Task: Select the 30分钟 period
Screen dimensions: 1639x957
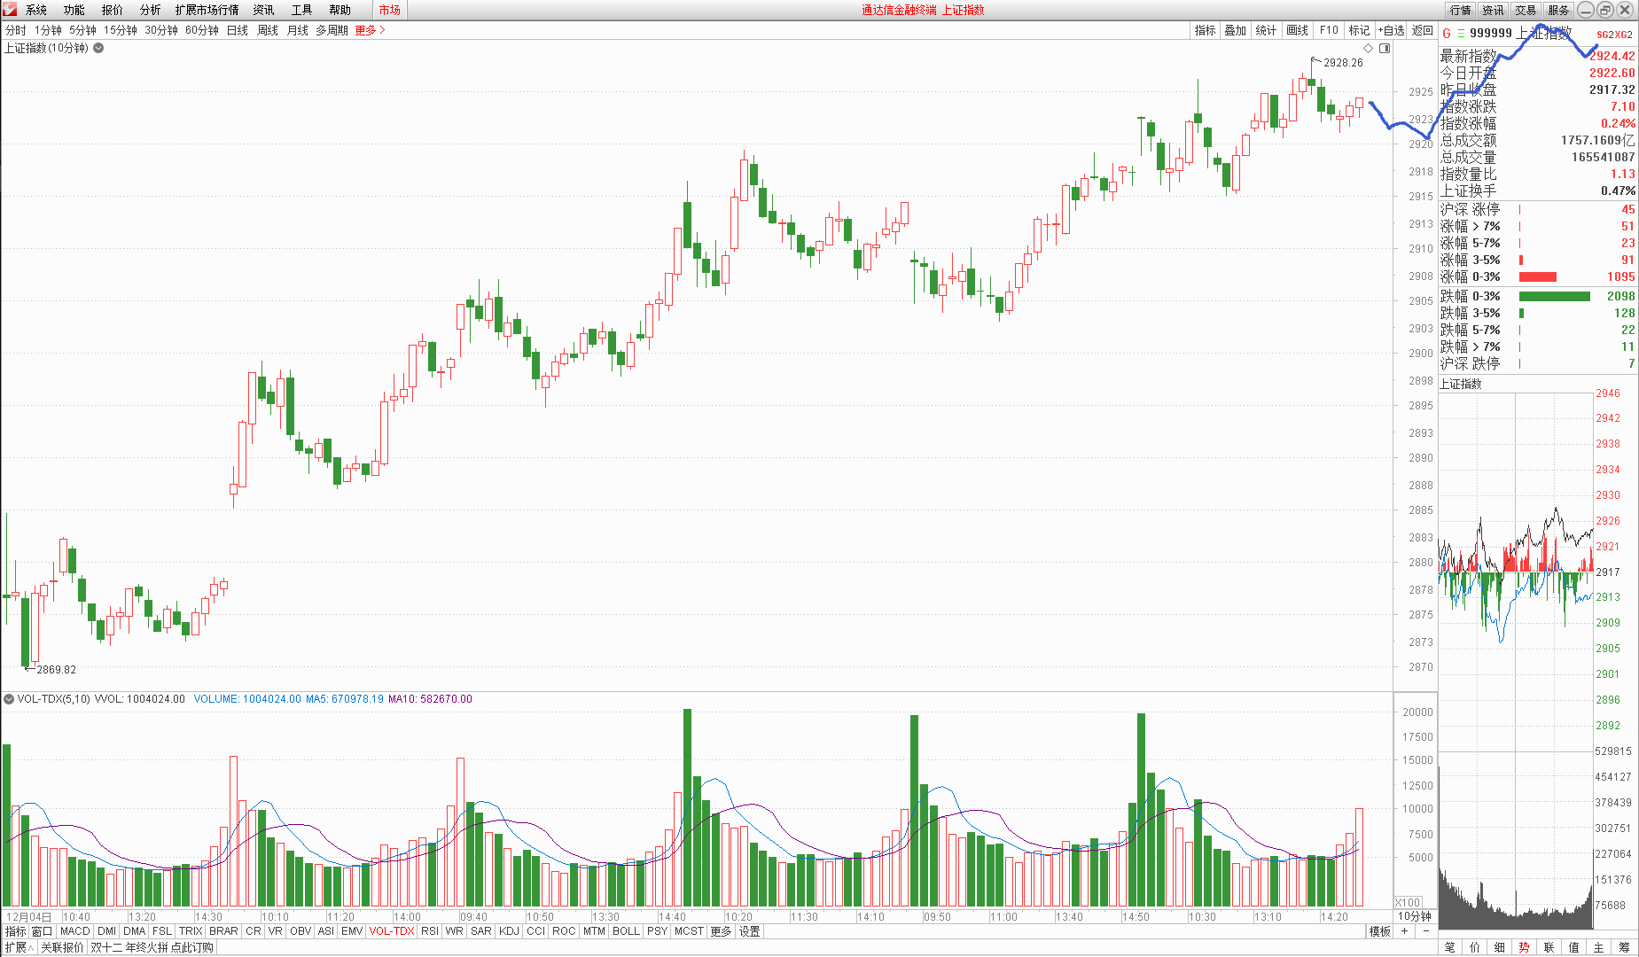Action: (x=161, y=30)
